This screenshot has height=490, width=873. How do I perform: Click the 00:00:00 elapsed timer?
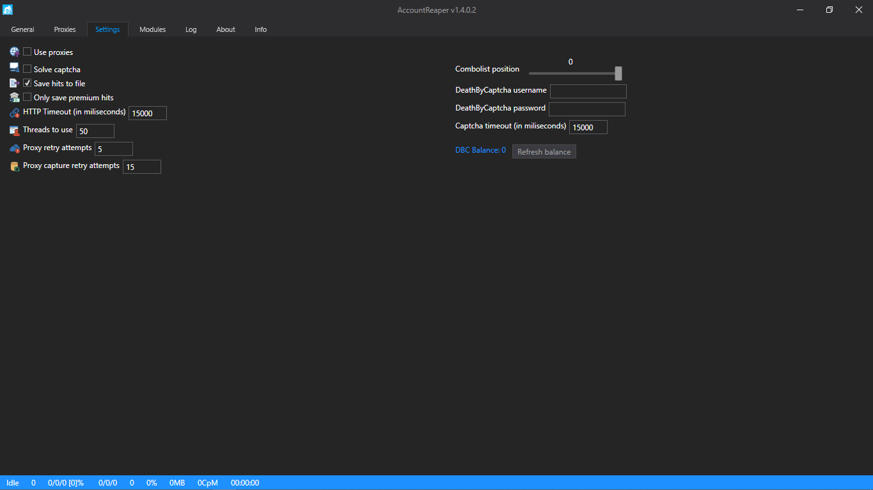tap(245, 483)
